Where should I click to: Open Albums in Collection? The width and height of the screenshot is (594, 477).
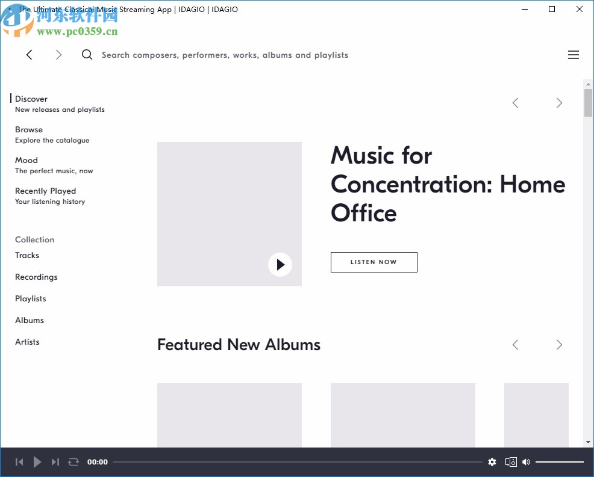[30, 320]
